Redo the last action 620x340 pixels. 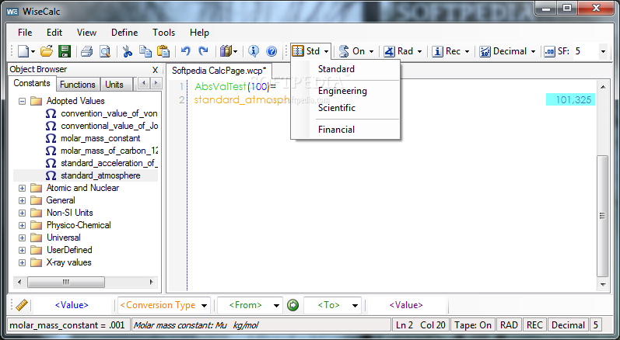click(203, 51)
